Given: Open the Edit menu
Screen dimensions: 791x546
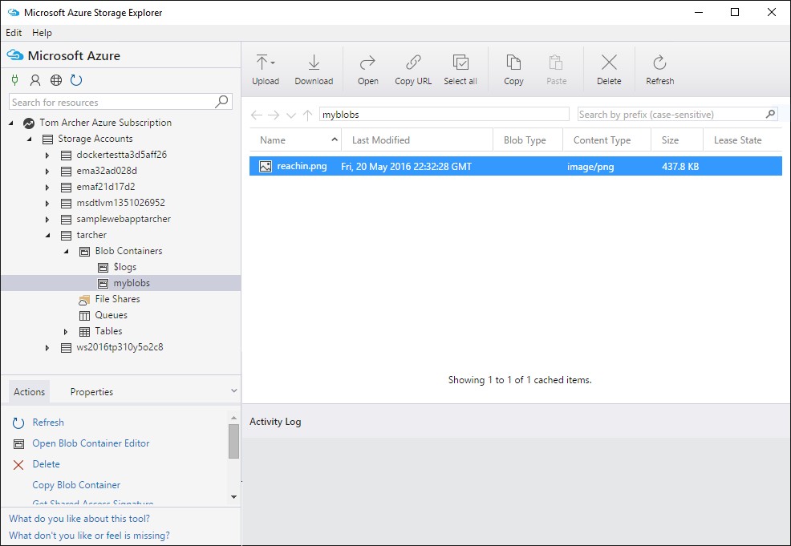Looking at the screenshot, I should [x=14, y=33].
